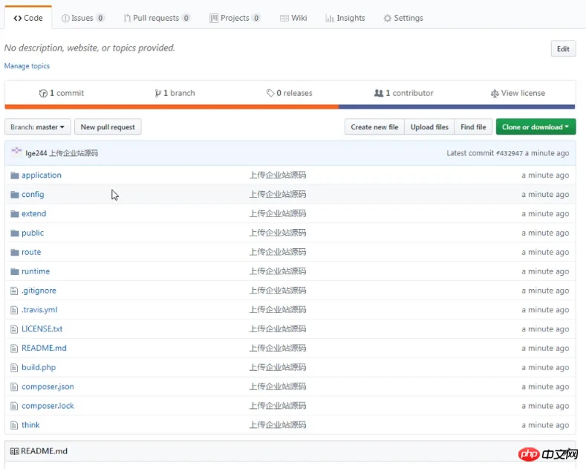View the 1 commit history link
This screenshot has width=586, height=469.
tap(62, 93)
